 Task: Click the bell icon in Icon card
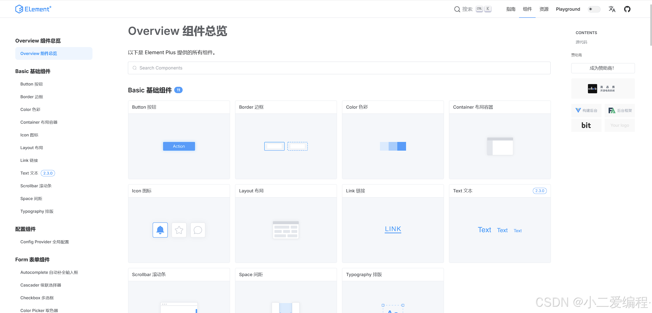[160, 230]
